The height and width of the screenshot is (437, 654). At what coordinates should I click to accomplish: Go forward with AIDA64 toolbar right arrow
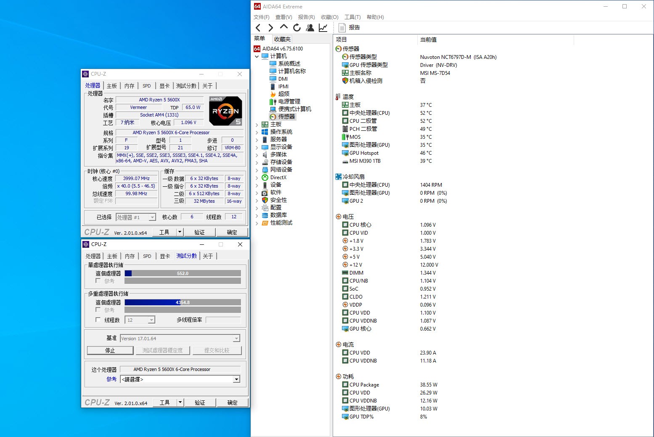click(270, 28)
